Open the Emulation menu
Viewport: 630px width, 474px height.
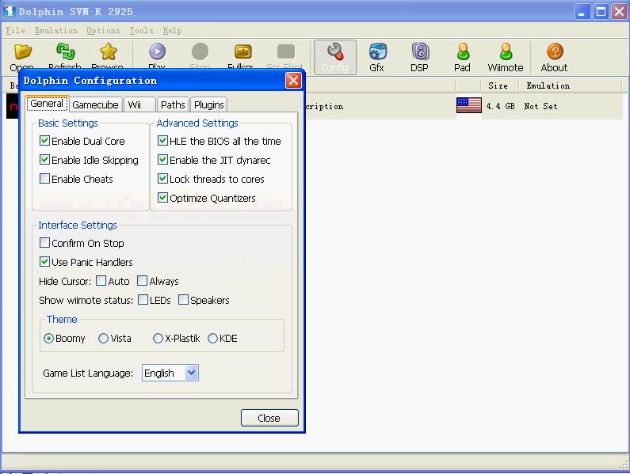[55, 31]
